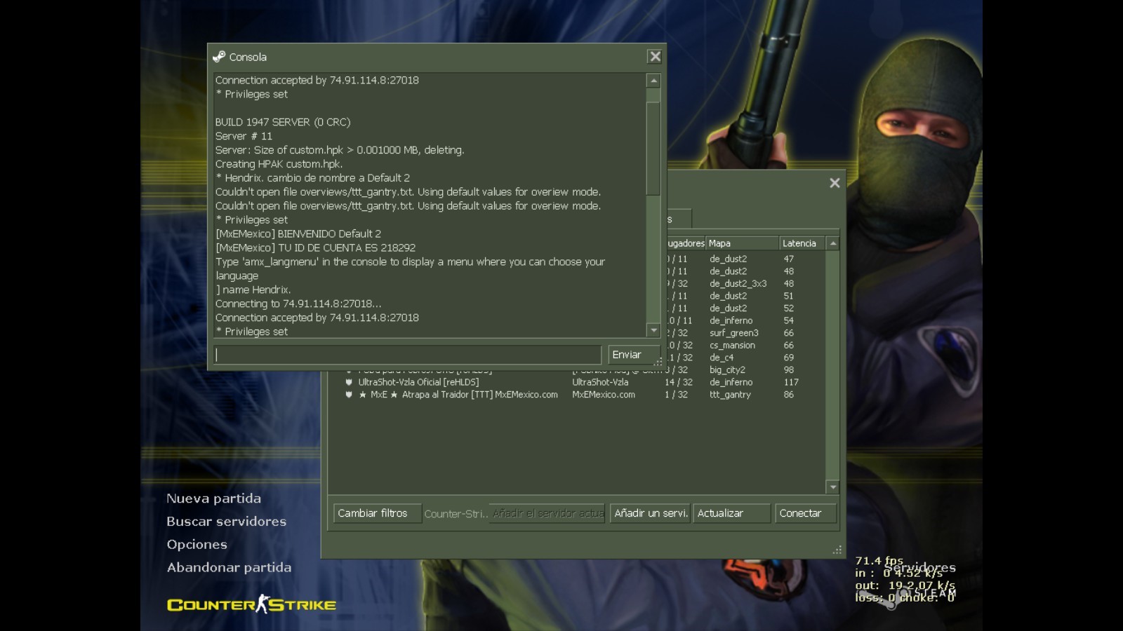Sort the list by the Mapa column
Screen dimensions: 1123x631
click(x=743, y=243)
